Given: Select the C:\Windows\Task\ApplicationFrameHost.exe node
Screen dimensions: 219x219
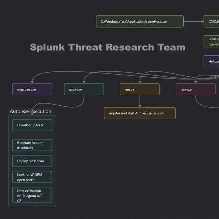Looking at the screenshot, I should tap(140, 22).
